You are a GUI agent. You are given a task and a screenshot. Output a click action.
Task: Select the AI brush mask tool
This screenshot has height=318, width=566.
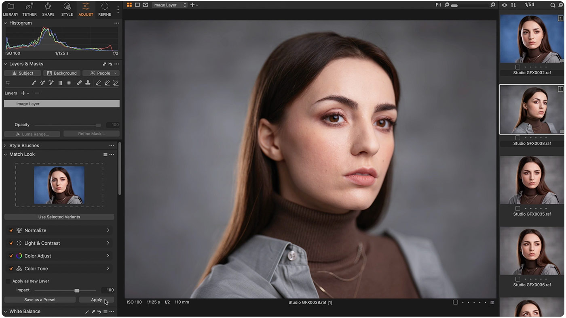click(x=51, y=83)
